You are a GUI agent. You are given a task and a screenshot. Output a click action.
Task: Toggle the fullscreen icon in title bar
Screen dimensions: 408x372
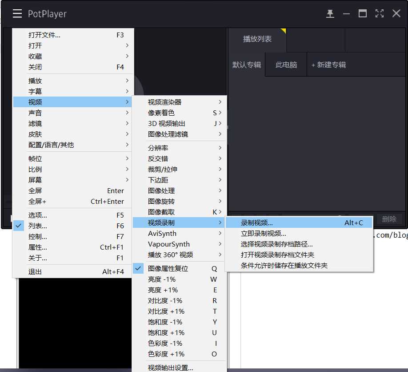coord(380,13)
